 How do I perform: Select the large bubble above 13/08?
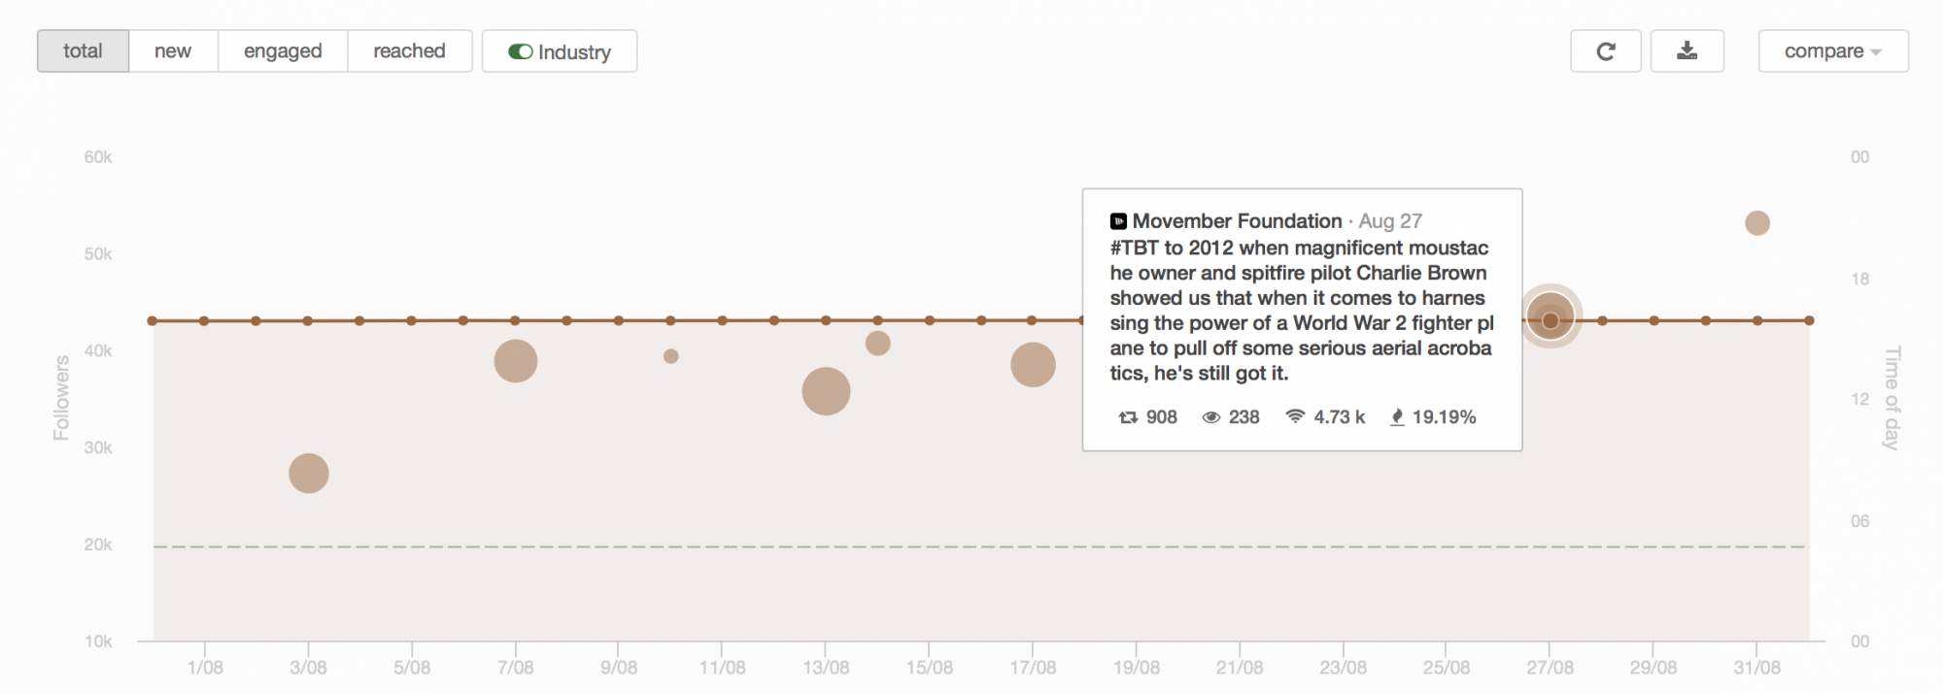click(x=826, y=391)
